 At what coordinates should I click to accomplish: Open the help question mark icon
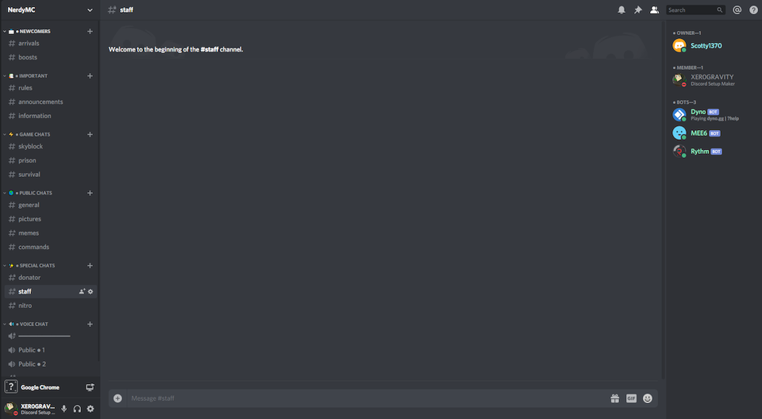pos(753,10)
